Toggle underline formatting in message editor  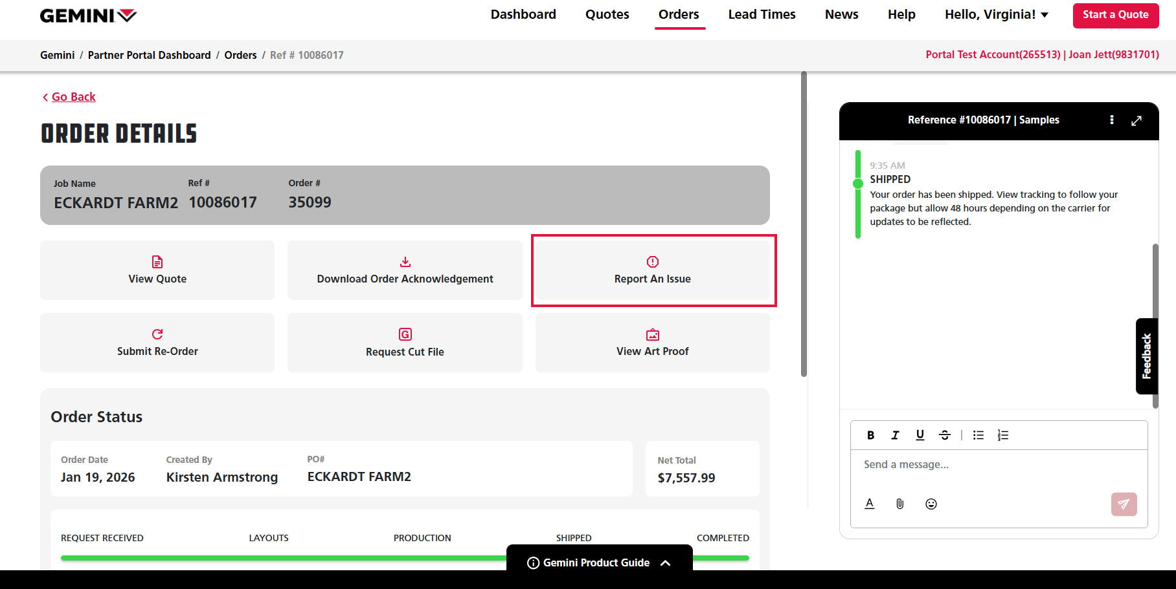point(920,435)
